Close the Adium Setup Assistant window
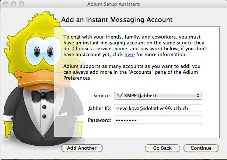The height and width of the screenshot is (160, 227). (x=6, y=4)
